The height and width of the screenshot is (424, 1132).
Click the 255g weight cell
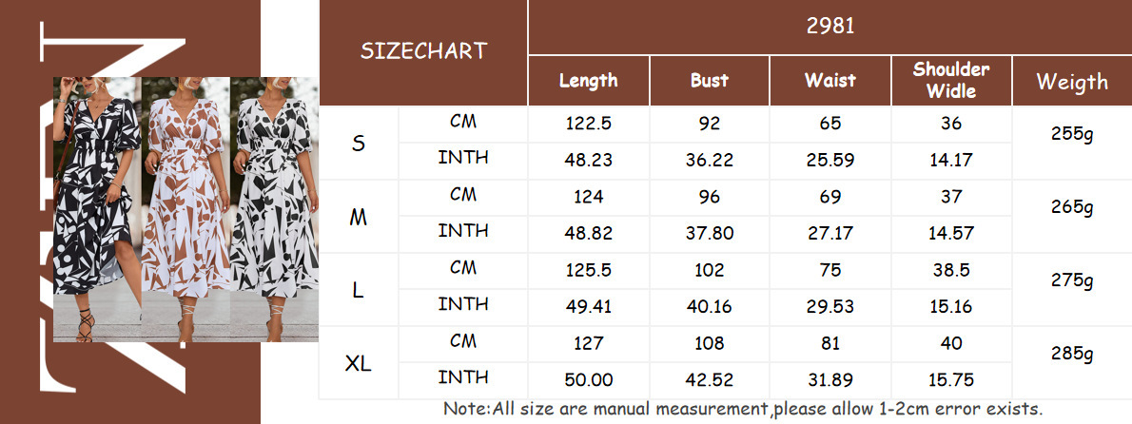pos(1072,134)
